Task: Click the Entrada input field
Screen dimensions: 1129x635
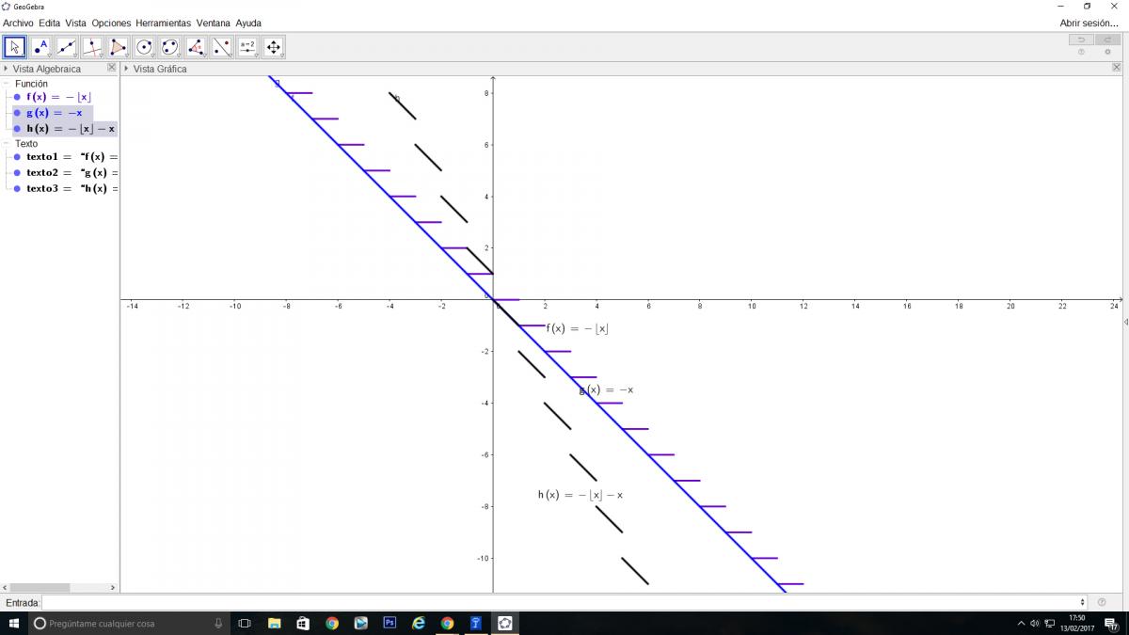Action: [563, 602]
